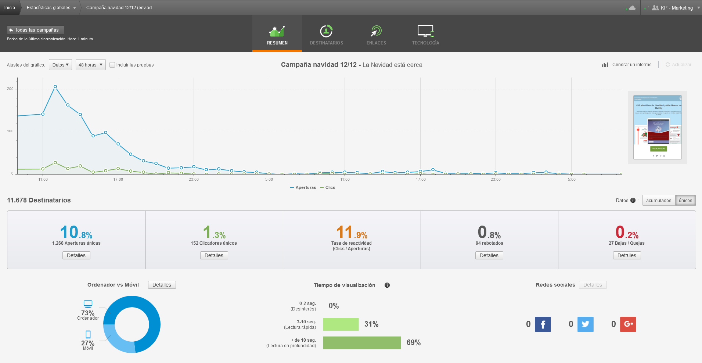The image size is (702, 363).
Task: Click the mobile phone Móvil icon
Action: tap(88, 334)
